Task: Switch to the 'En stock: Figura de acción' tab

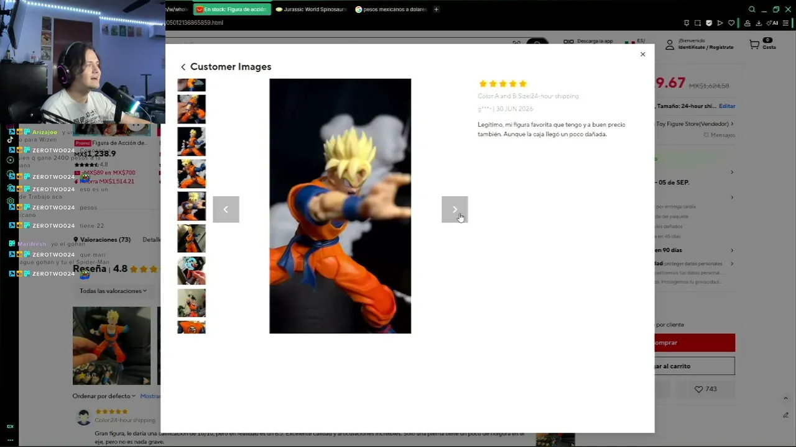Action: [231, 9]
